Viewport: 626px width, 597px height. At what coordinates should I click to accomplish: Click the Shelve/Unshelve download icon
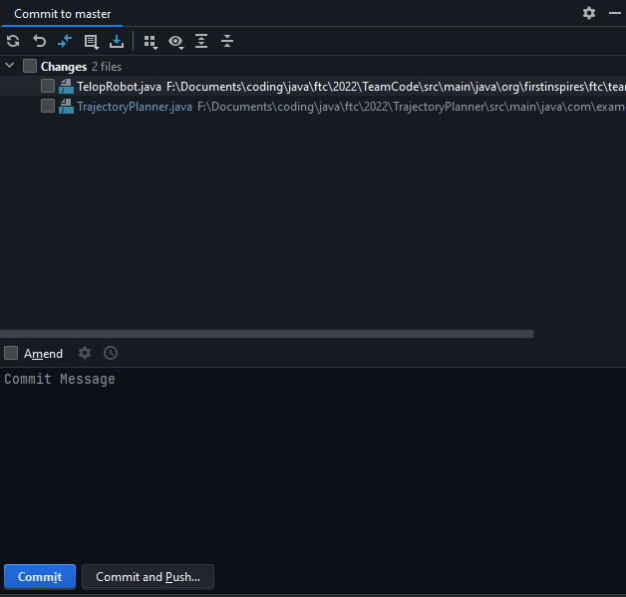pyautogui.click(x=117, y=42)
